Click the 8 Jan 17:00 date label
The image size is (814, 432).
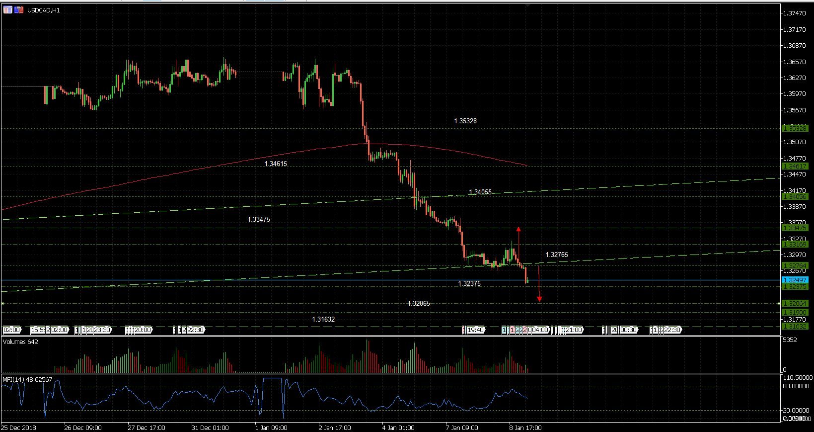point(525,428)
